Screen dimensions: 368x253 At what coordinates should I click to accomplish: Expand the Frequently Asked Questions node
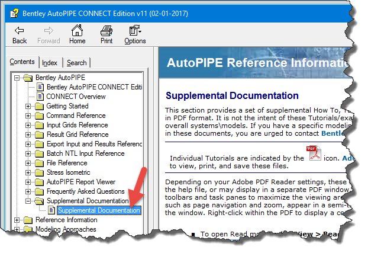pos(28,191)
